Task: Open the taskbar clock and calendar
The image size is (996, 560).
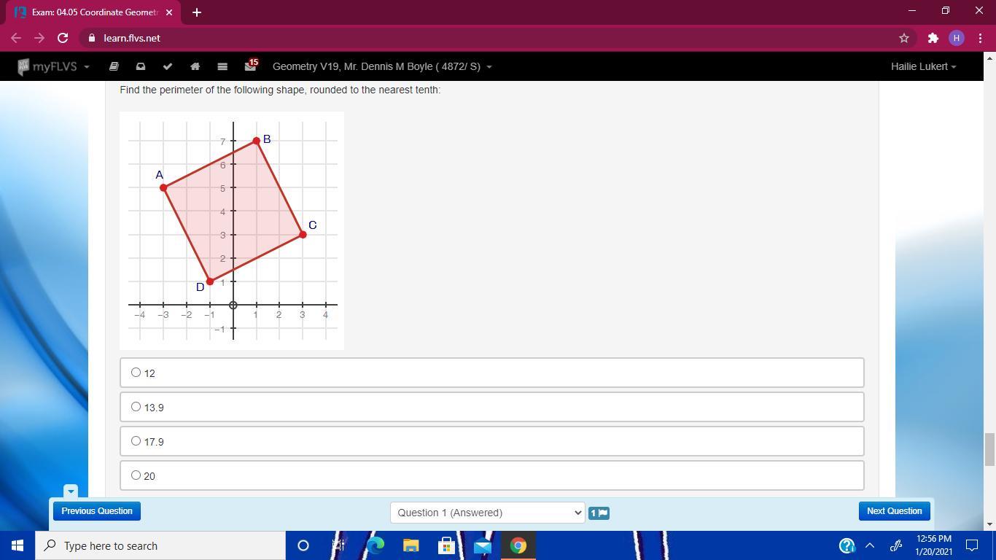Action: (x=933, y=545)
